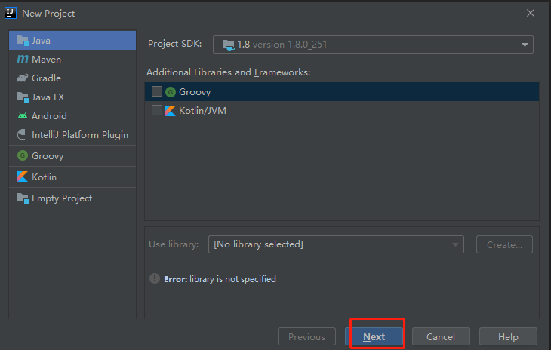Click the Use library dropdown arrow
551x350 pixels.
coord(455,244)
